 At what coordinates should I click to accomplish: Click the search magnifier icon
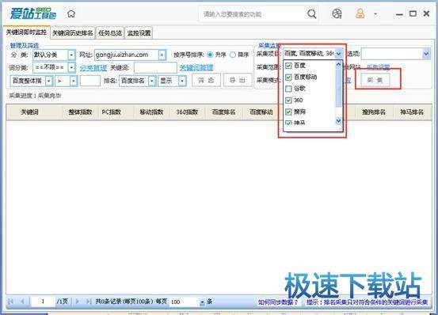312,13
